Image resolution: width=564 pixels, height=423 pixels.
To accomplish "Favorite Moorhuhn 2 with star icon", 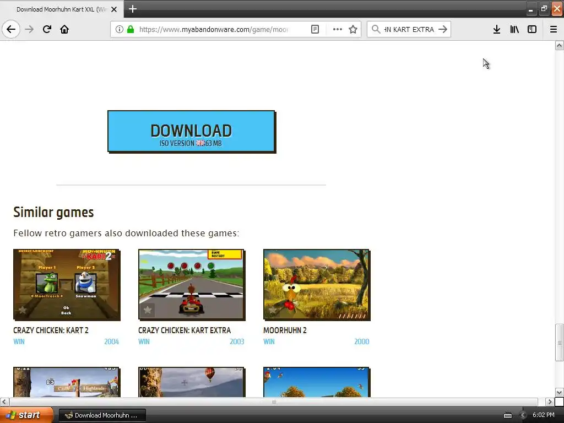I will (x=272, y=310).
